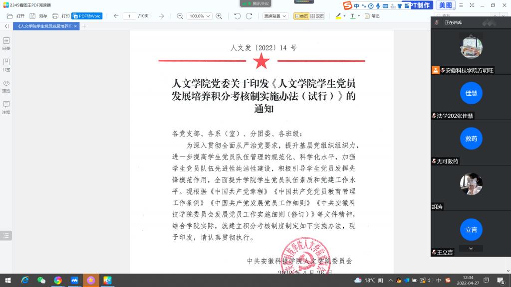The width and height of the screenshot is (511, 287).
Task: Show the 预览 thumbnail preview panel
Action: 6,86
